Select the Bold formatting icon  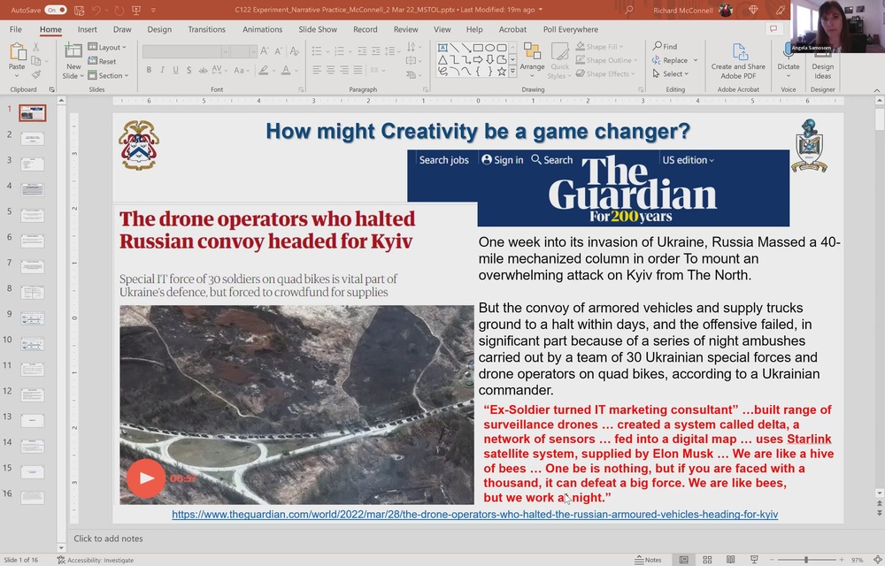pos(149,69)
